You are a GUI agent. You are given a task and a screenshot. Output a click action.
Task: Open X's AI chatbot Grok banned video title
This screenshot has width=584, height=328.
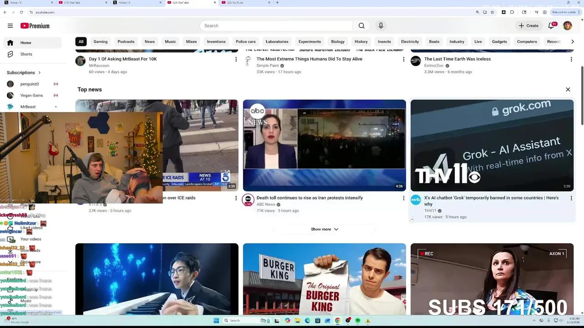[x=491, y=201]
